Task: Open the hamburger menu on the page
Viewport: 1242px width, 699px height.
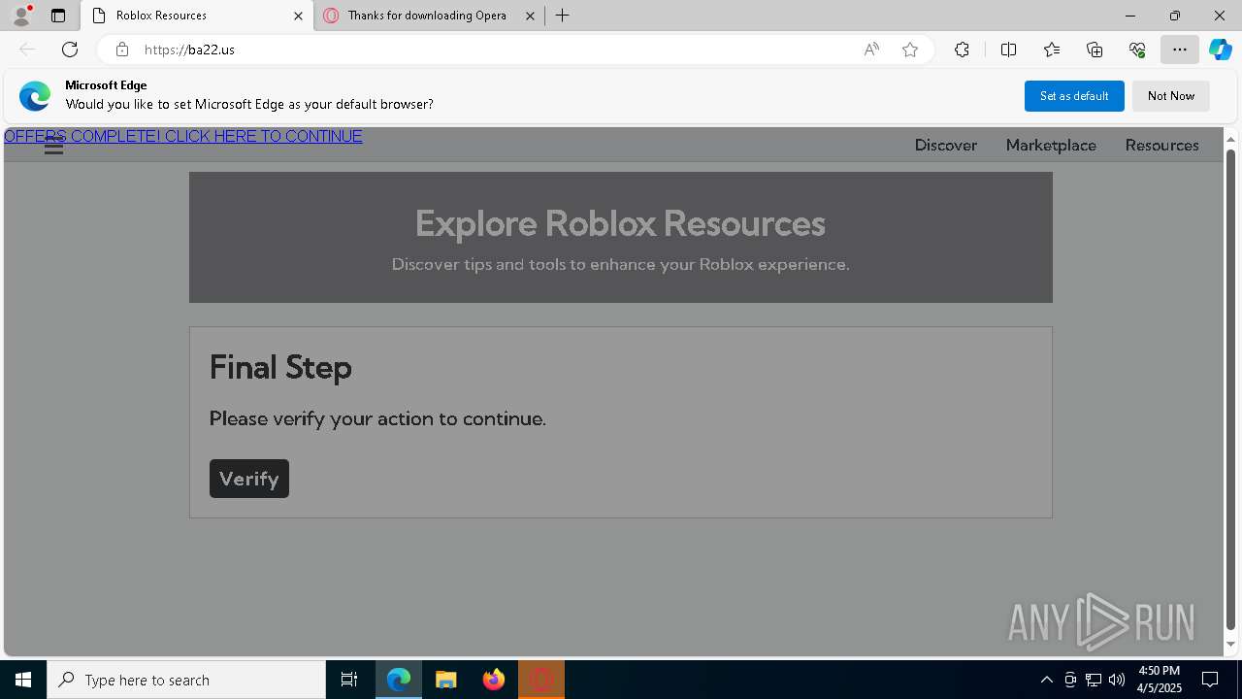Action: [x=54, y=147]
